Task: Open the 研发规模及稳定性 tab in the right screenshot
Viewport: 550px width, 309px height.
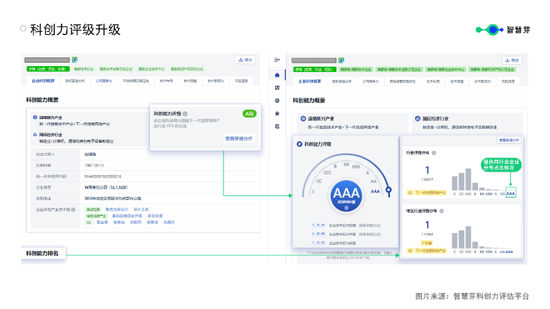Action: click(403, 81)
